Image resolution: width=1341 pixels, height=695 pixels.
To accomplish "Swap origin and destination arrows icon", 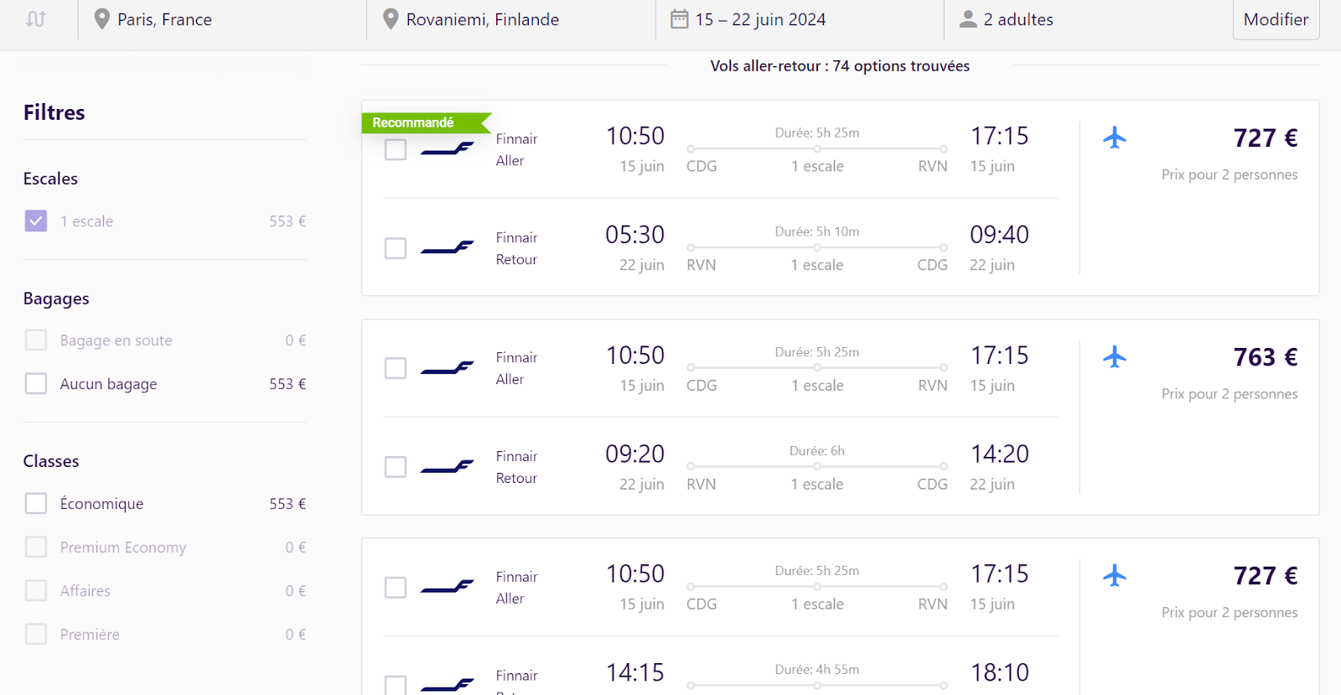I will tap(36, 18).
